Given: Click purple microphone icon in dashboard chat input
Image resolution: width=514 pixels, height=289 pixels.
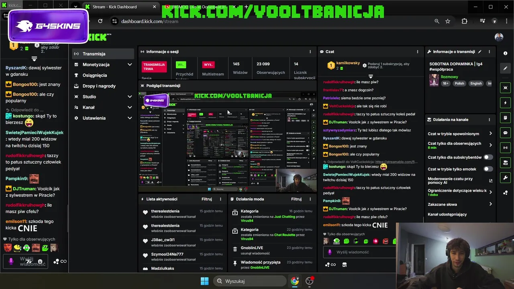Looking at the screenshot, I should [330, 252].
